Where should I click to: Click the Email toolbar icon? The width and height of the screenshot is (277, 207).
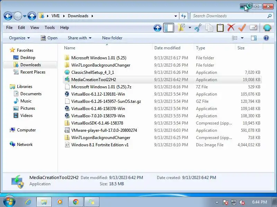[x=253, y=28]
